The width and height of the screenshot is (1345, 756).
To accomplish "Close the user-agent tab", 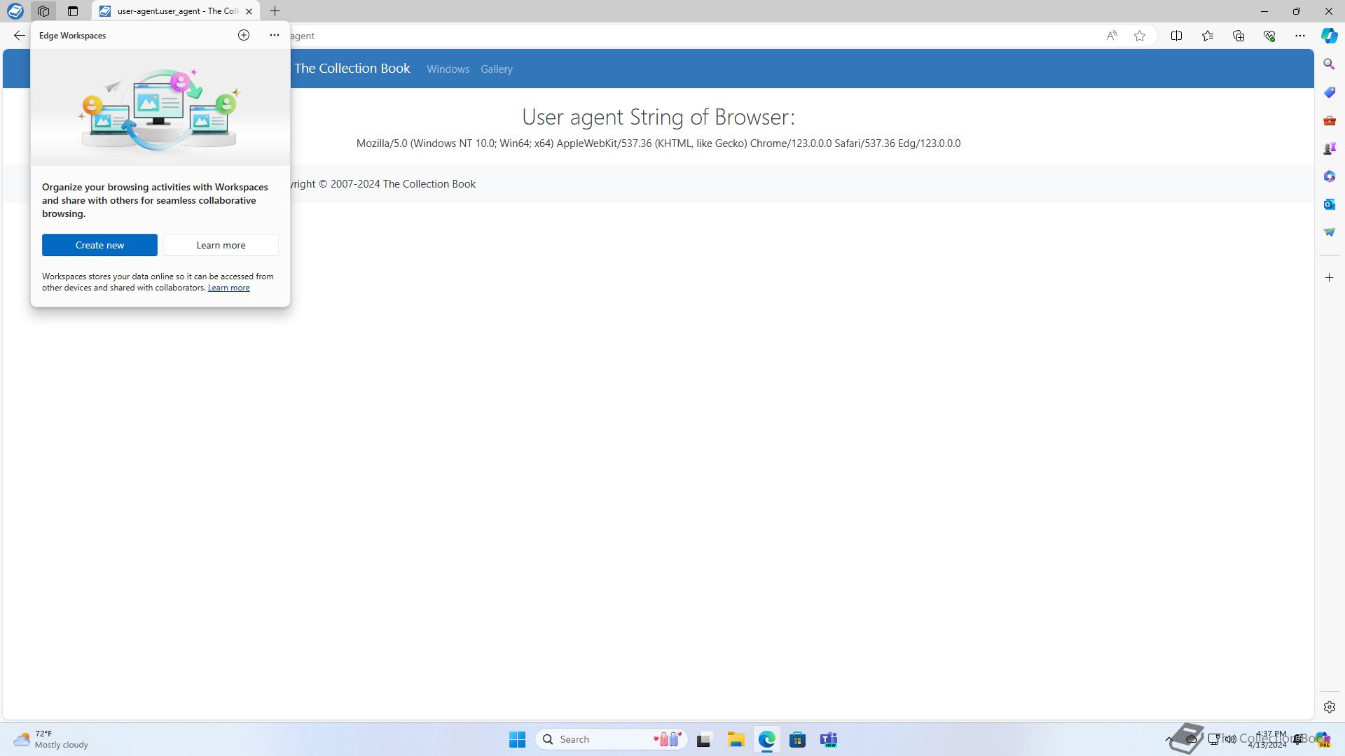I will tap(249, 11).
